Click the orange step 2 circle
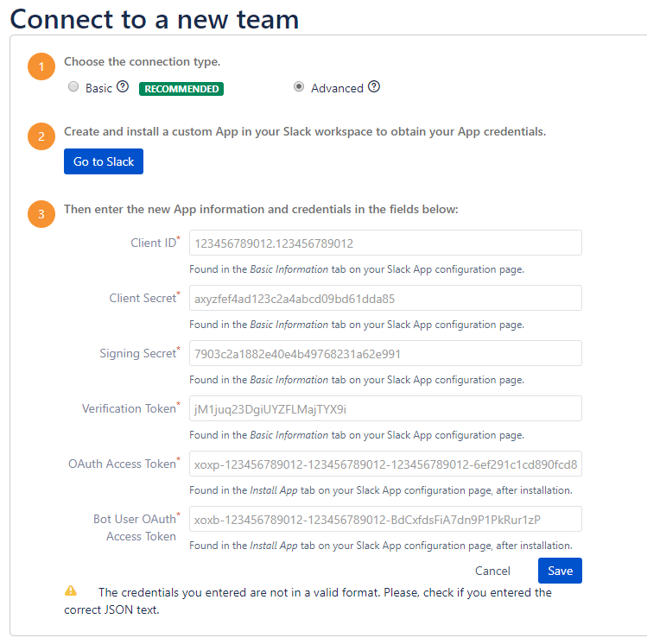 [x=41, y=136]
